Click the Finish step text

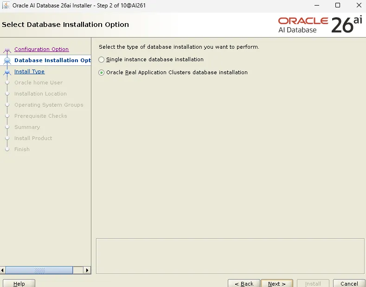click(22, 149)
